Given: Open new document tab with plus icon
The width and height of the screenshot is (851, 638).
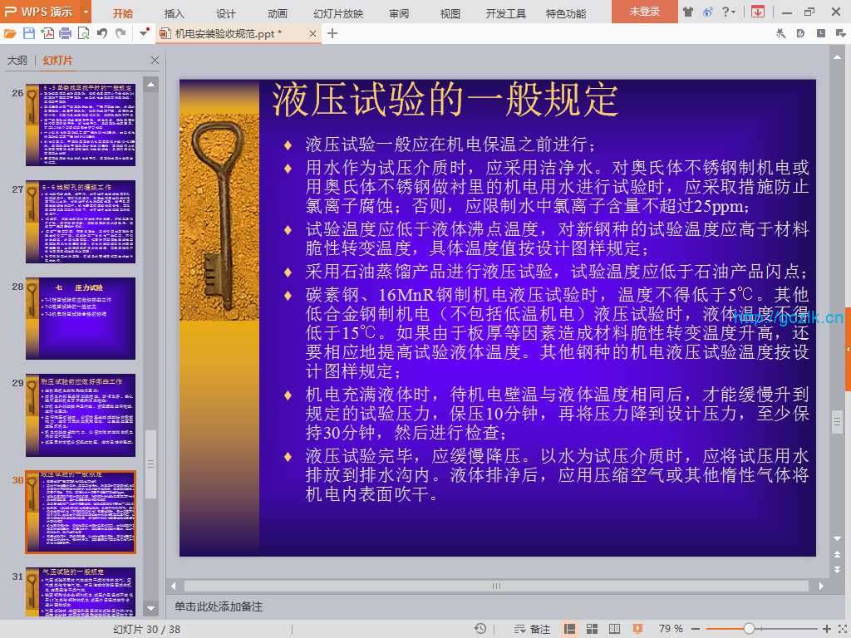Looking at the screenshot, I should (x=332, y=33).
